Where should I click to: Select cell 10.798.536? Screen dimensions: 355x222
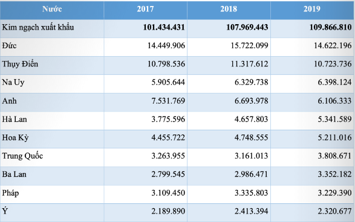[166, 64]
